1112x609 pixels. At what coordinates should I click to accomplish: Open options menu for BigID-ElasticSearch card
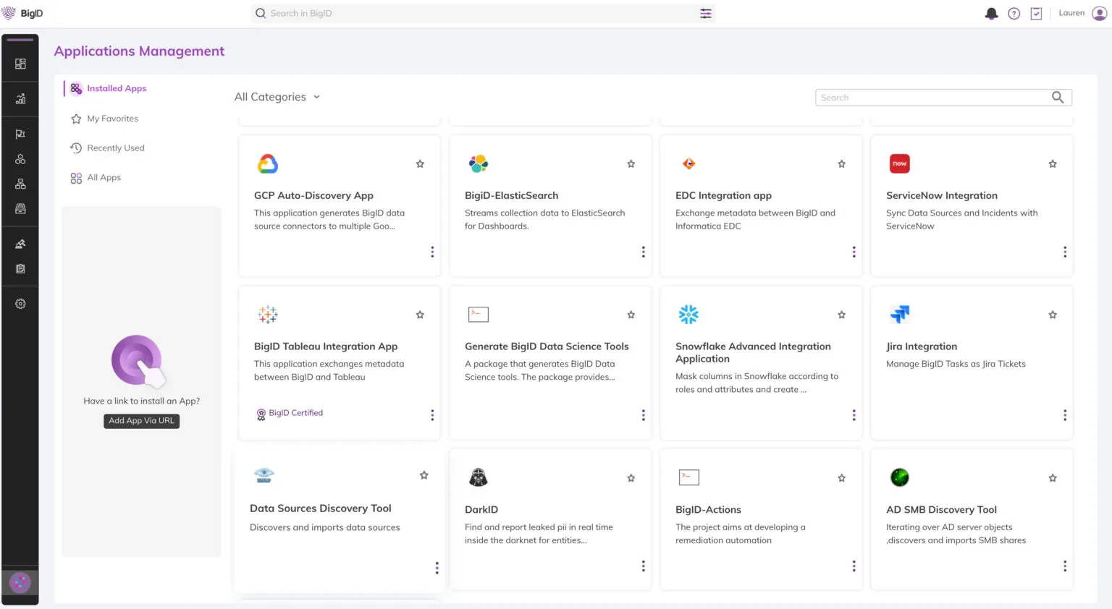coord(643,252)
